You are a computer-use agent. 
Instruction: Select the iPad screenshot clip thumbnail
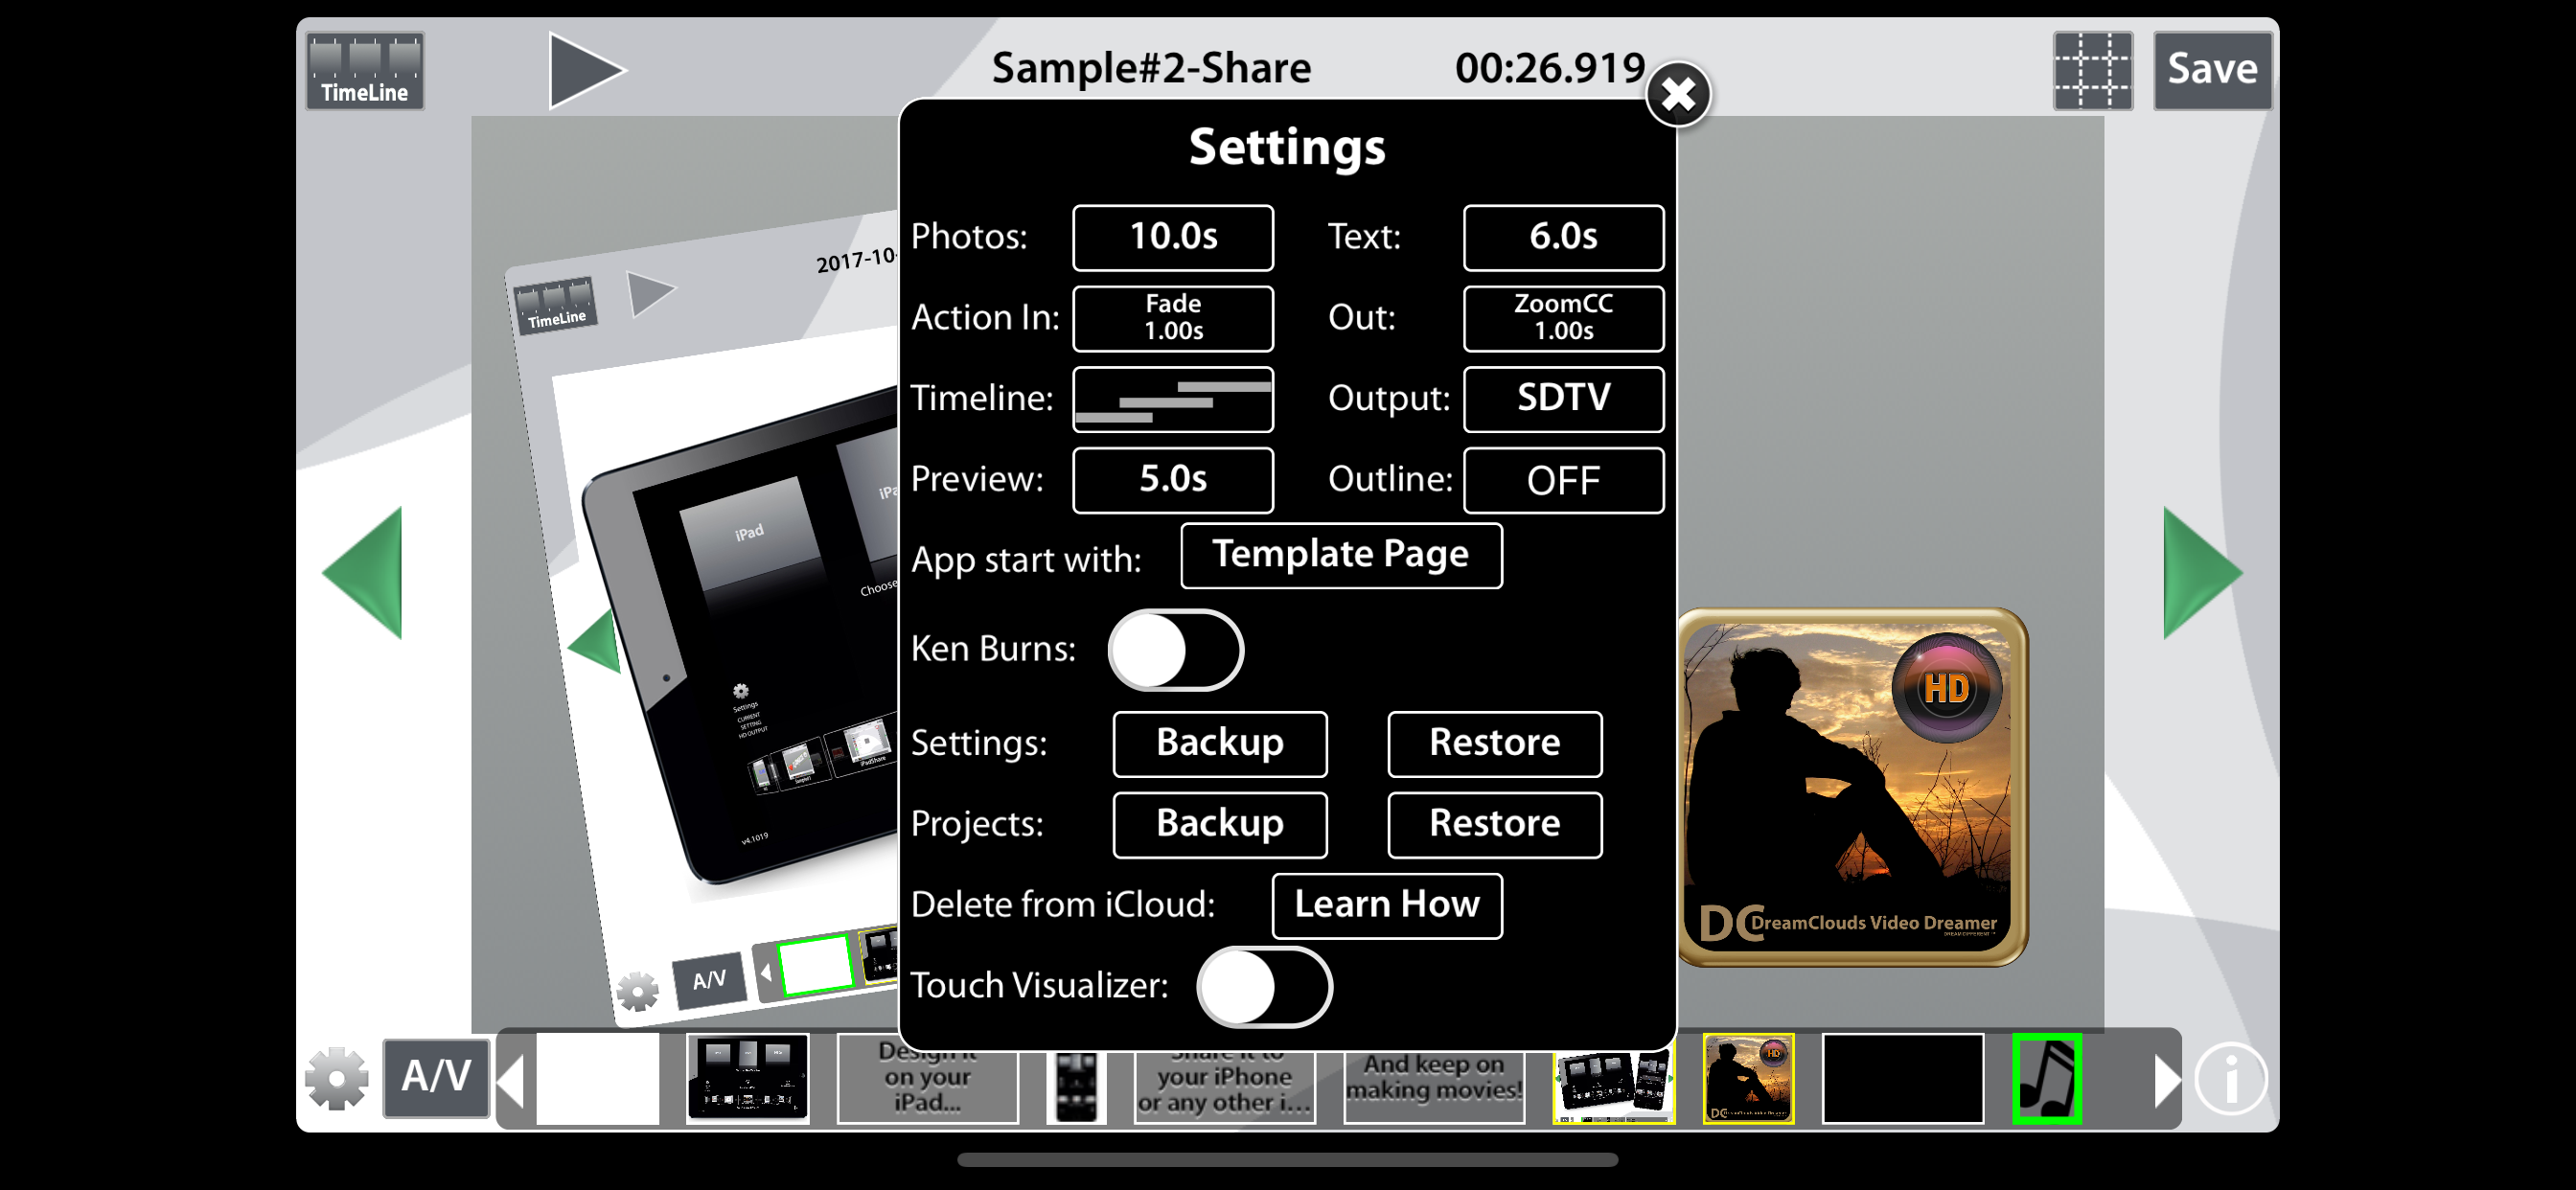pyautogui.click(x=748, y=1078)
